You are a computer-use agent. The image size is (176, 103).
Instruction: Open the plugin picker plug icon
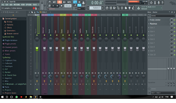(x=130, y=8)
